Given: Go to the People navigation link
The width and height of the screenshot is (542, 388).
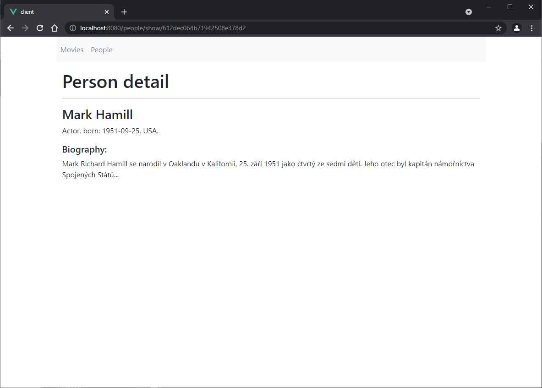Looking at the screenshot, I should 102,50.
